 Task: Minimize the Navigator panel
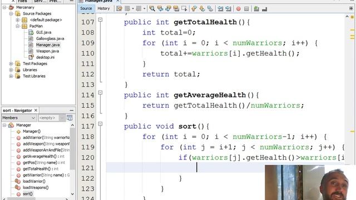point(72,111)
